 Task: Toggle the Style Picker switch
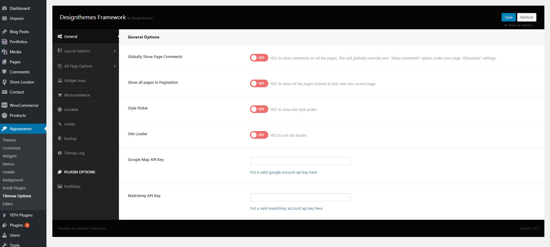(259, 109)
